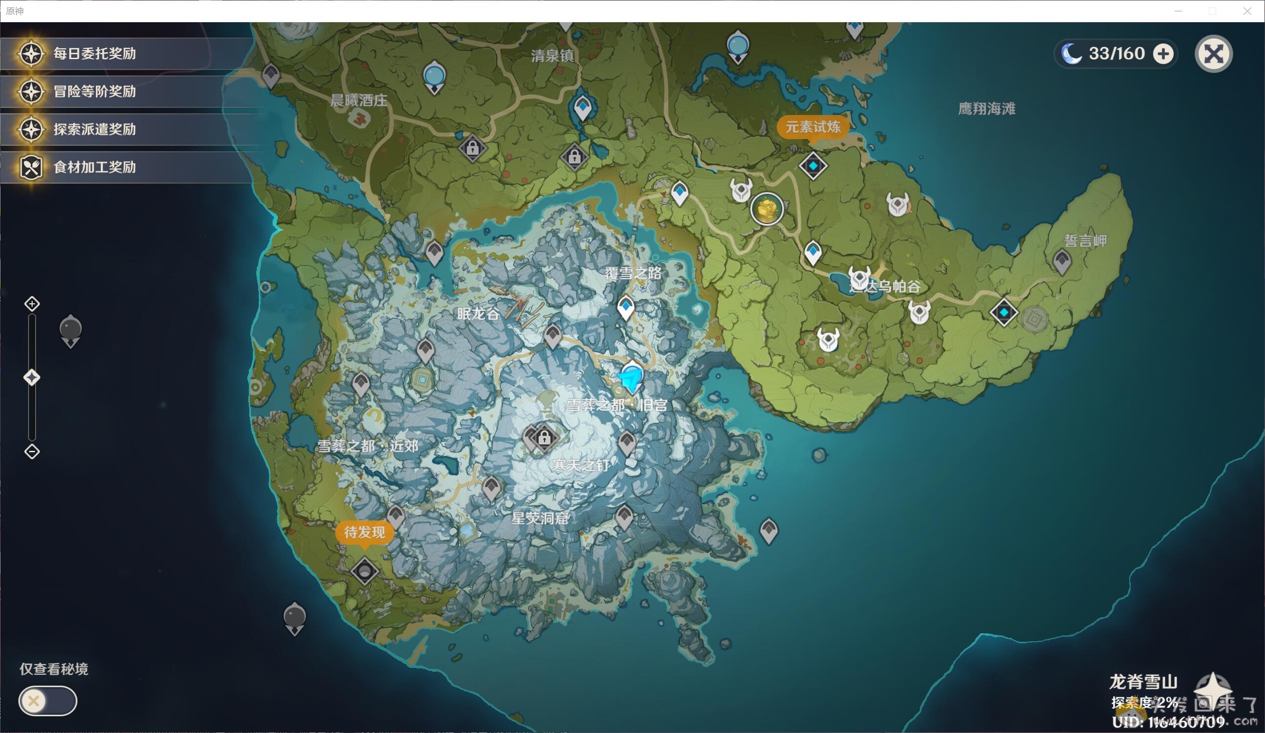Click the golden boss marker near 达达乌帕谷
This screenshot has width=1265, height=733.
coord(766,209)
